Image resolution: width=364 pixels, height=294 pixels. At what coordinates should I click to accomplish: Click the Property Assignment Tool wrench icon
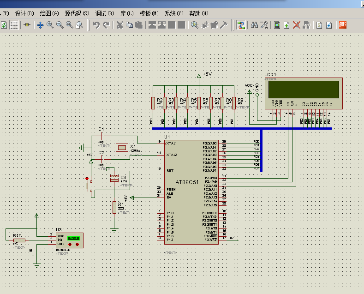[x=264, y=25]
